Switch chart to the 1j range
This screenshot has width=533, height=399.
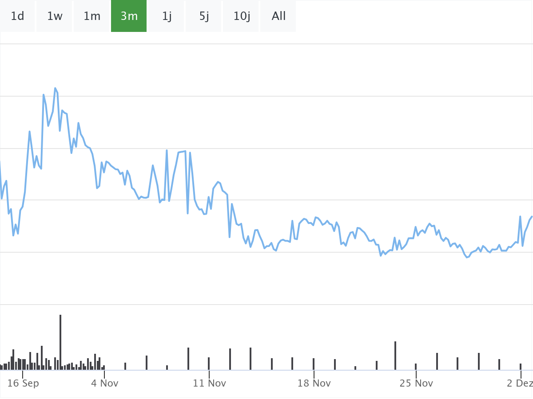click(x=167, y=16)
